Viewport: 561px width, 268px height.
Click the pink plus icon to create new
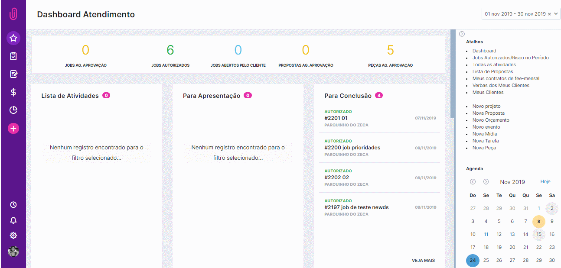click(x=13, y=128)
